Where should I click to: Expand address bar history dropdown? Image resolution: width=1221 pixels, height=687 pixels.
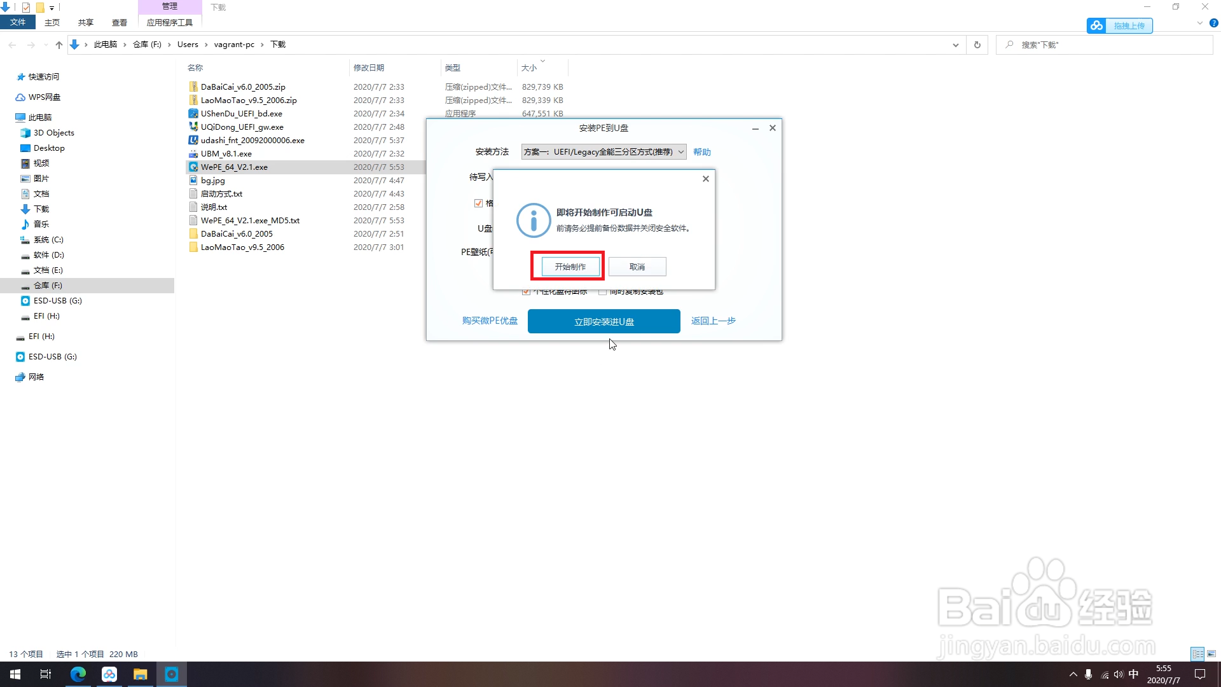pos(955,45)
